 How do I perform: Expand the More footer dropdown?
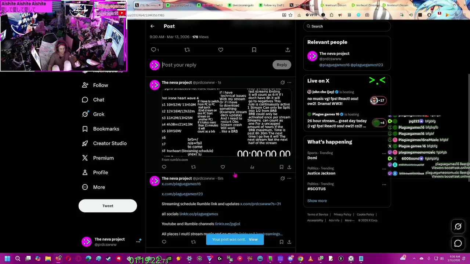pos(350,220)
